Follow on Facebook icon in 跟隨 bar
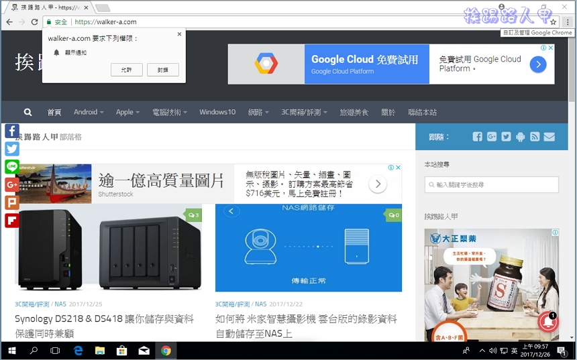The height and width of the screenshot is (360, 577). tap(477, 137)
